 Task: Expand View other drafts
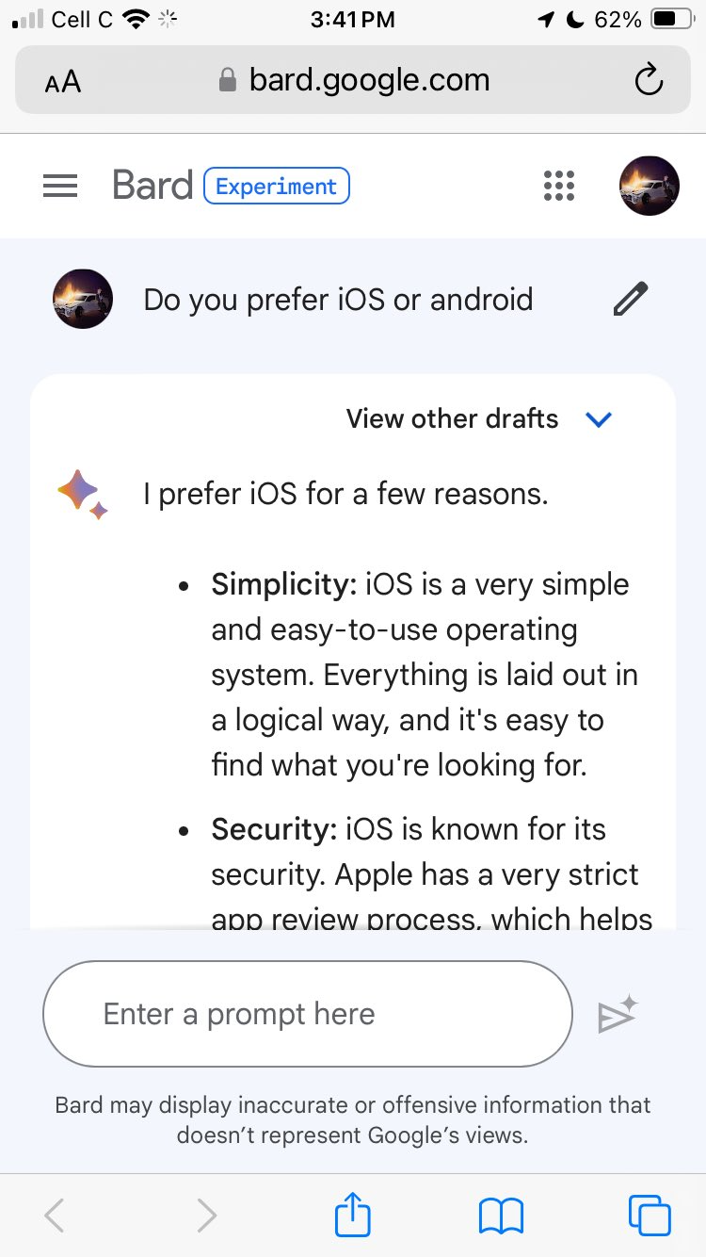[451, 418]
